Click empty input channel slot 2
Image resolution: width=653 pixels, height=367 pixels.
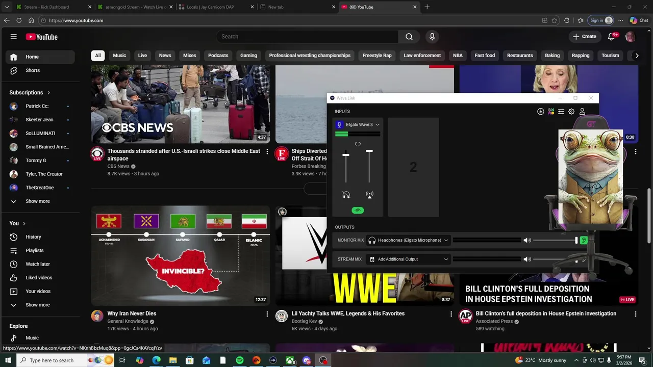coord(413,167)
